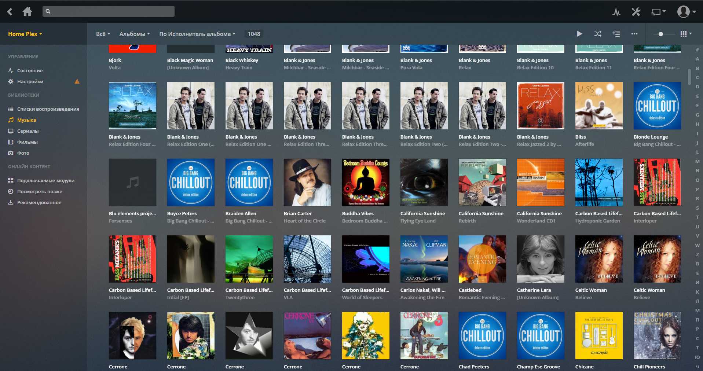Open Bliss Afterlife album cover
This screenshot has height=371, width=703.
tap(599, 106)
